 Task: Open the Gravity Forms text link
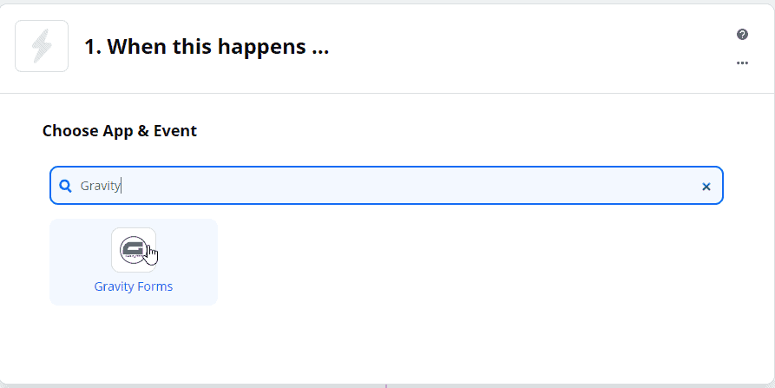(134, 286)
